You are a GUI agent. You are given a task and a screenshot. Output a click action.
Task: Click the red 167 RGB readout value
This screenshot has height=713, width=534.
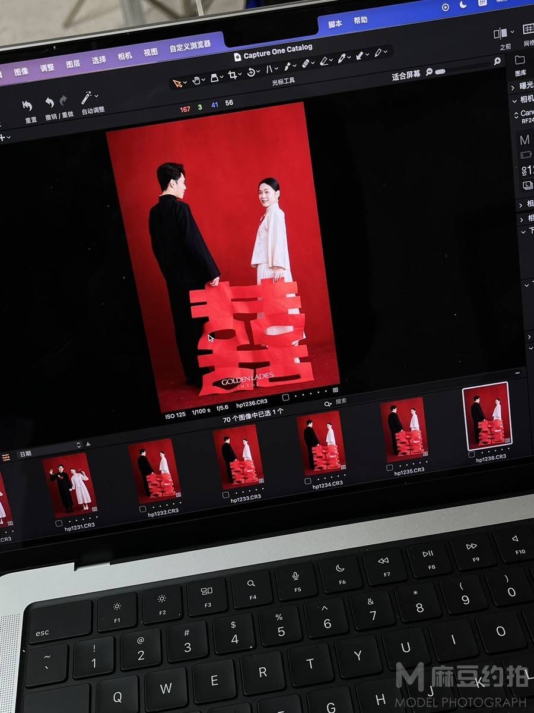tap(185, 109)
